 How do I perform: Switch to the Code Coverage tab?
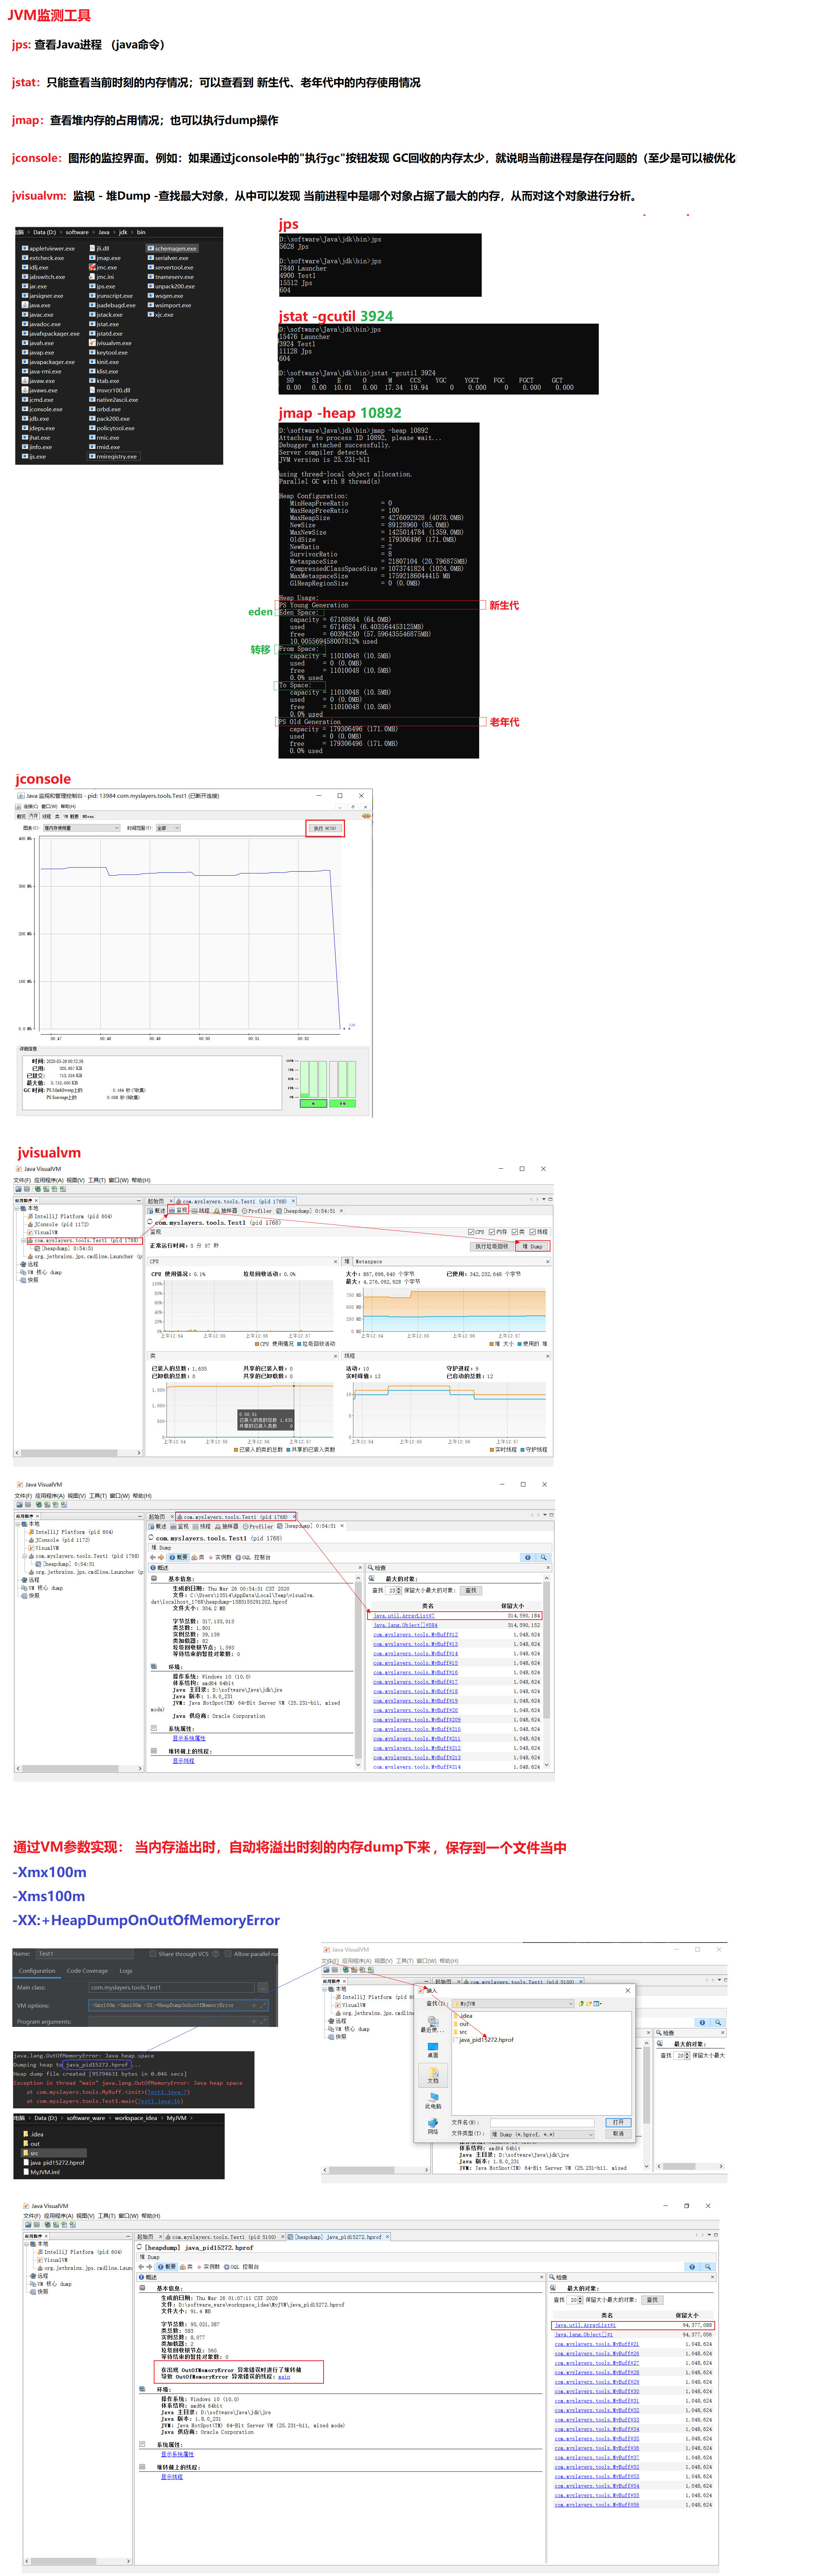[x=87, y=1971]
